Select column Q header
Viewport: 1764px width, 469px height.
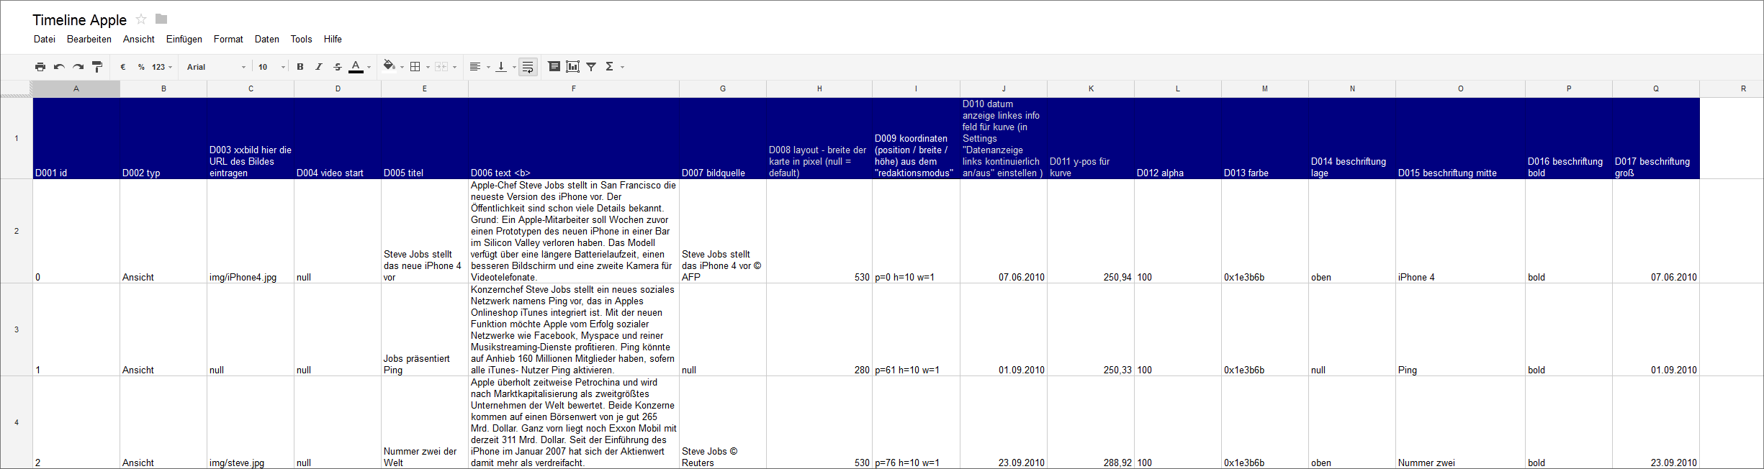coord(1656,89)
